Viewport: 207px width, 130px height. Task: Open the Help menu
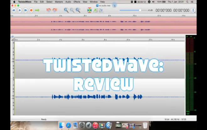[x=103, y=2]
